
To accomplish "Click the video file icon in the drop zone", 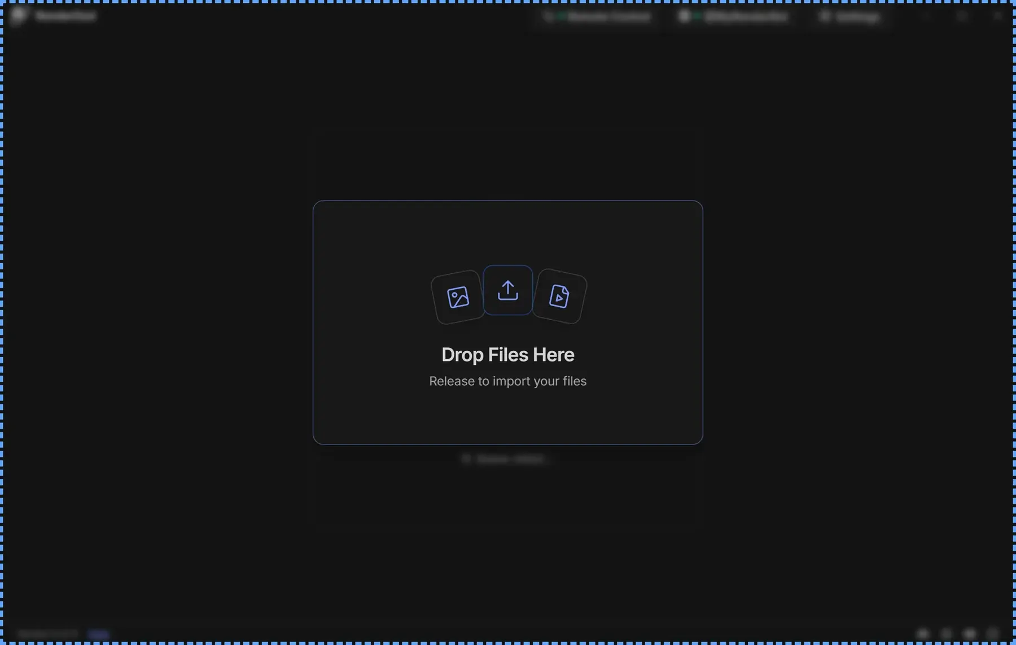I will click(559, 297).
